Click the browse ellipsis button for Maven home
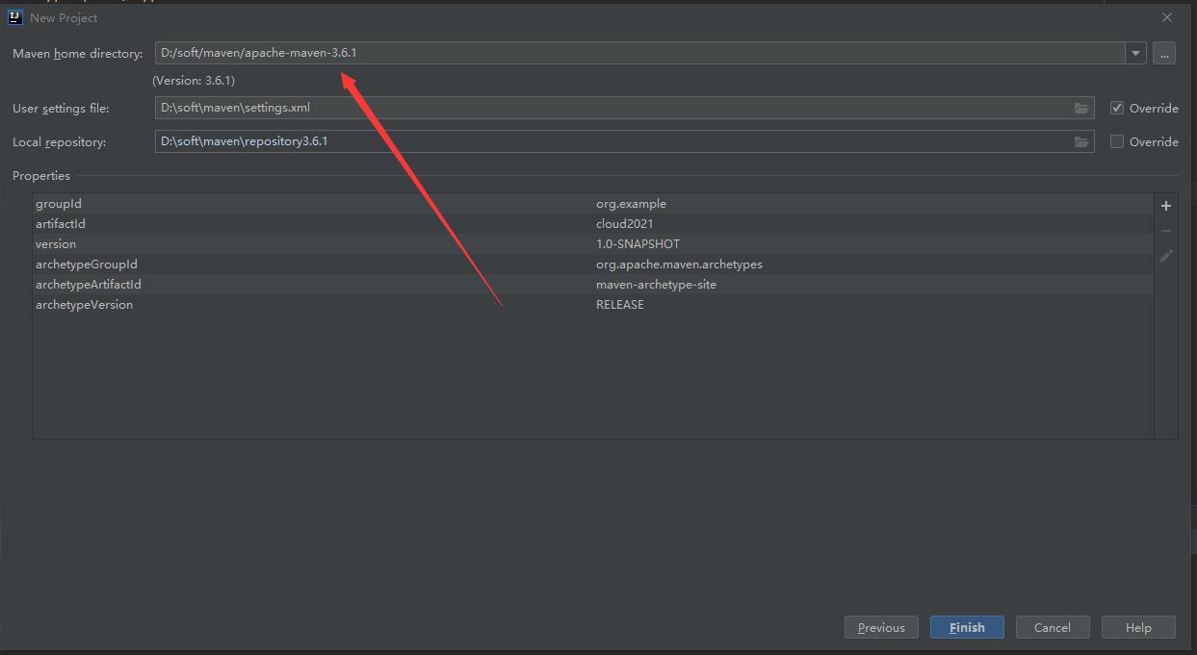 tap(1164, 53)
